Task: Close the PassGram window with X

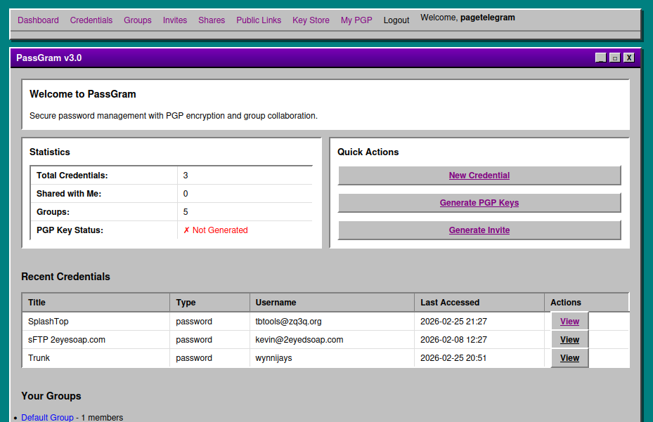Action: tap(628, 58)
